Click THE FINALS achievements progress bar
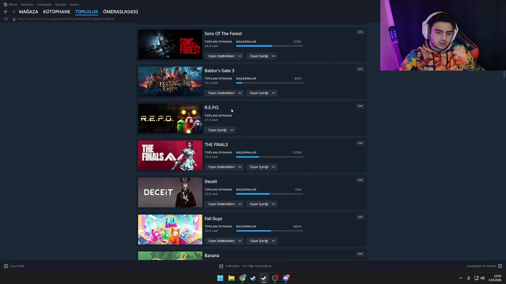 pos(270,157)
